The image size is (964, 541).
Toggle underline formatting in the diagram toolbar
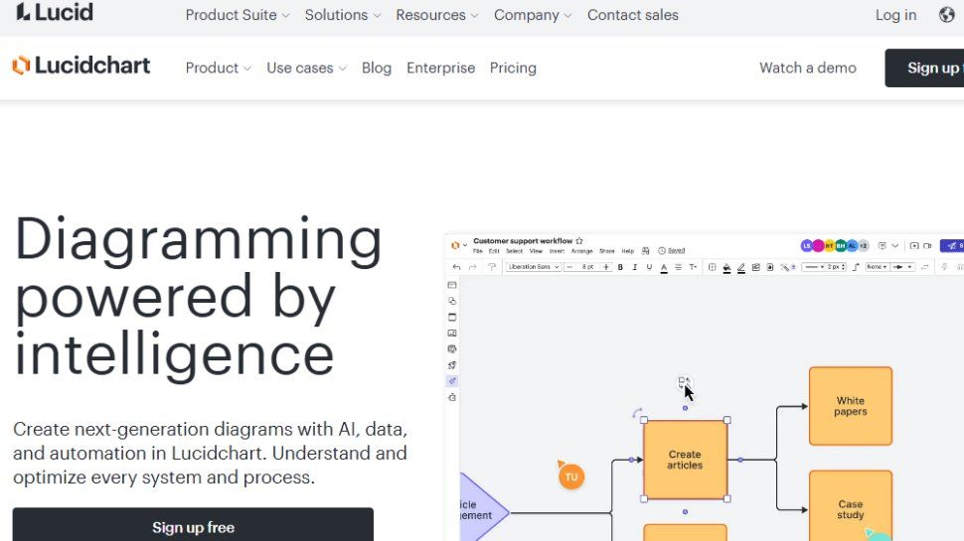pyautogui.click(x=649, y=267)
